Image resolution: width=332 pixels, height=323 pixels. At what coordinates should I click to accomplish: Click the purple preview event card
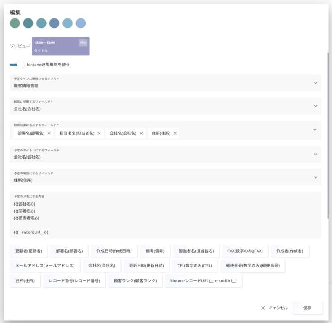(x=61, y=46)
